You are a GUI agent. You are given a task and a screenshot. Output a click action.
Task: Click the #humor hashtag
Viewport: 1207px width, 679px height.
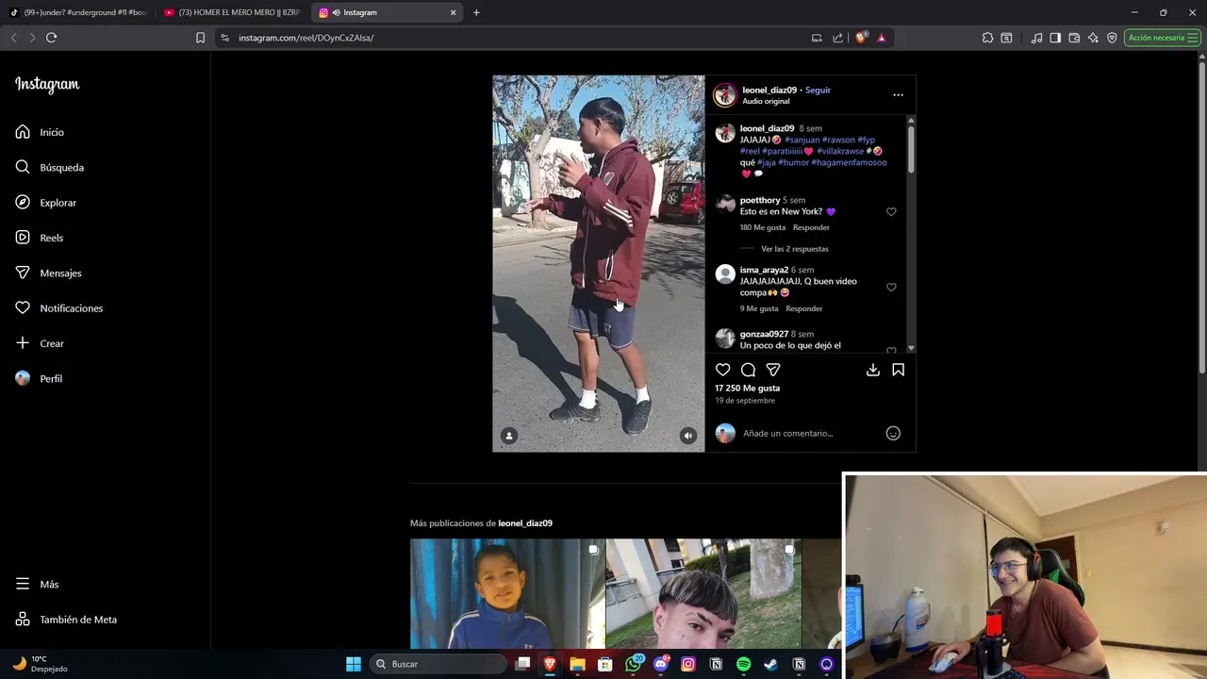pos(794,162)
